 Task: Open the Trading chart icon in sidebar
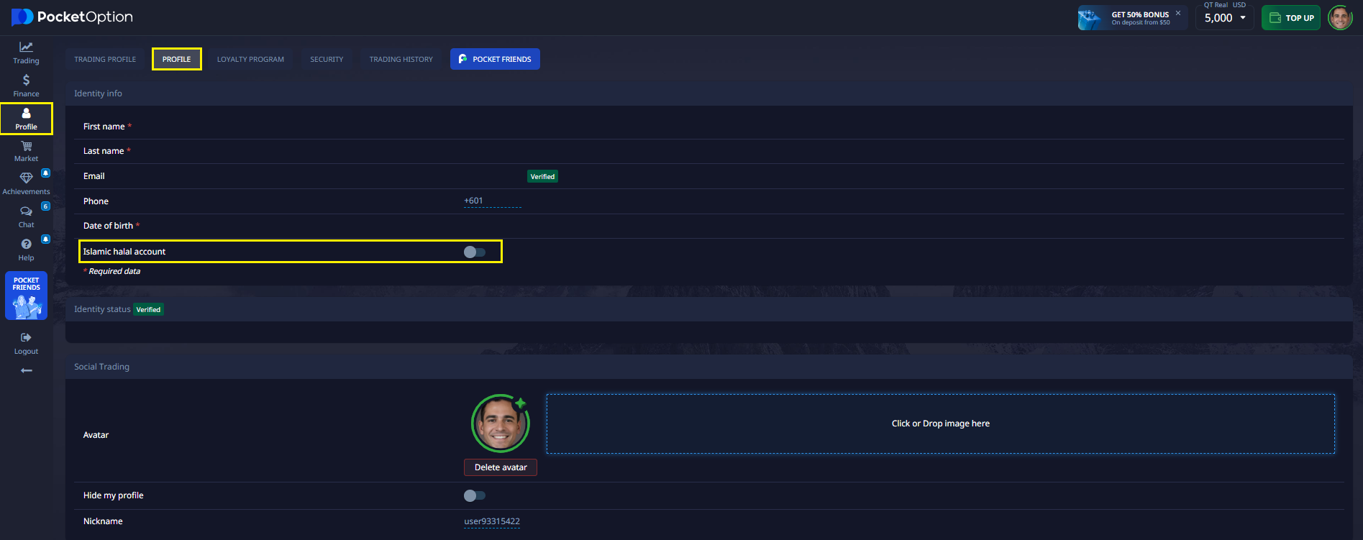tap(26, 47)
